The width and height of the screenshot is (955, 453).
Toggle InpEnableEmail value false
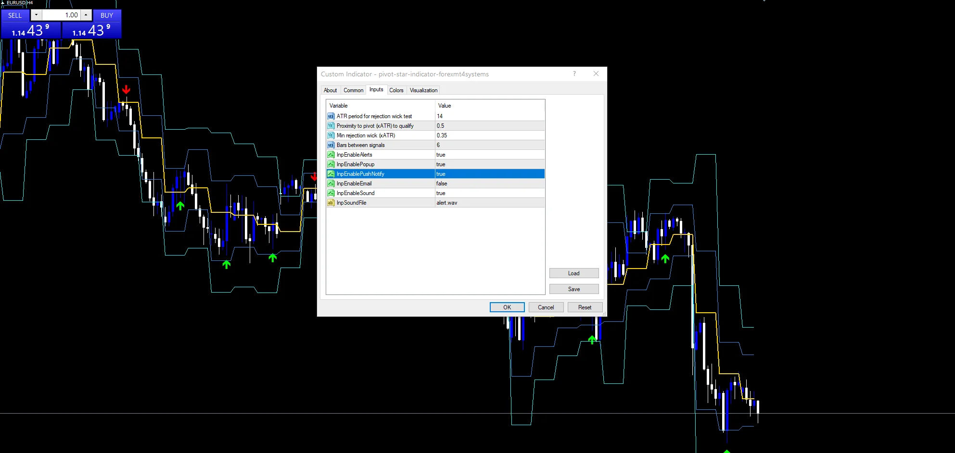(x=490, y=184)
